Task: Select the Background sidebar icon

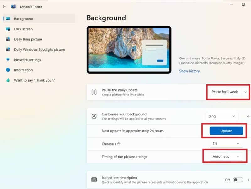Action: pyautogui.click(x=8, y=19)
